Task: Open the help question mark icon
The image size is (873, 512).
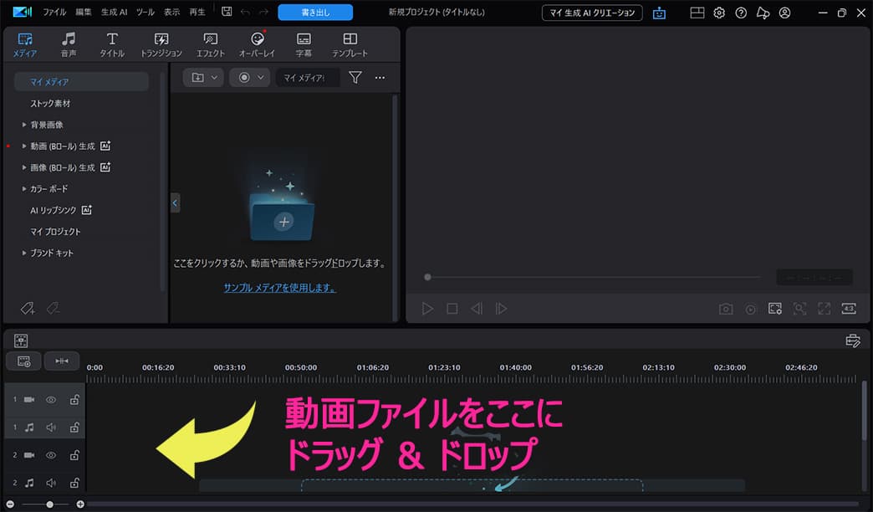Action: pos(741,13)
